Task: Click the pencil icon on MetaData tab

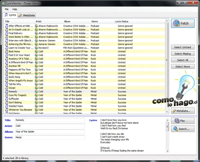Action: click(x=20, y=15)
